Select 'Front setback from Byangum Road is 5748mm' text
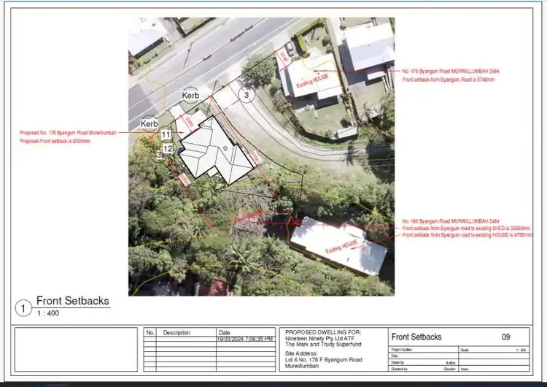This screenshot has width=547, height=387. coord(448,80)
